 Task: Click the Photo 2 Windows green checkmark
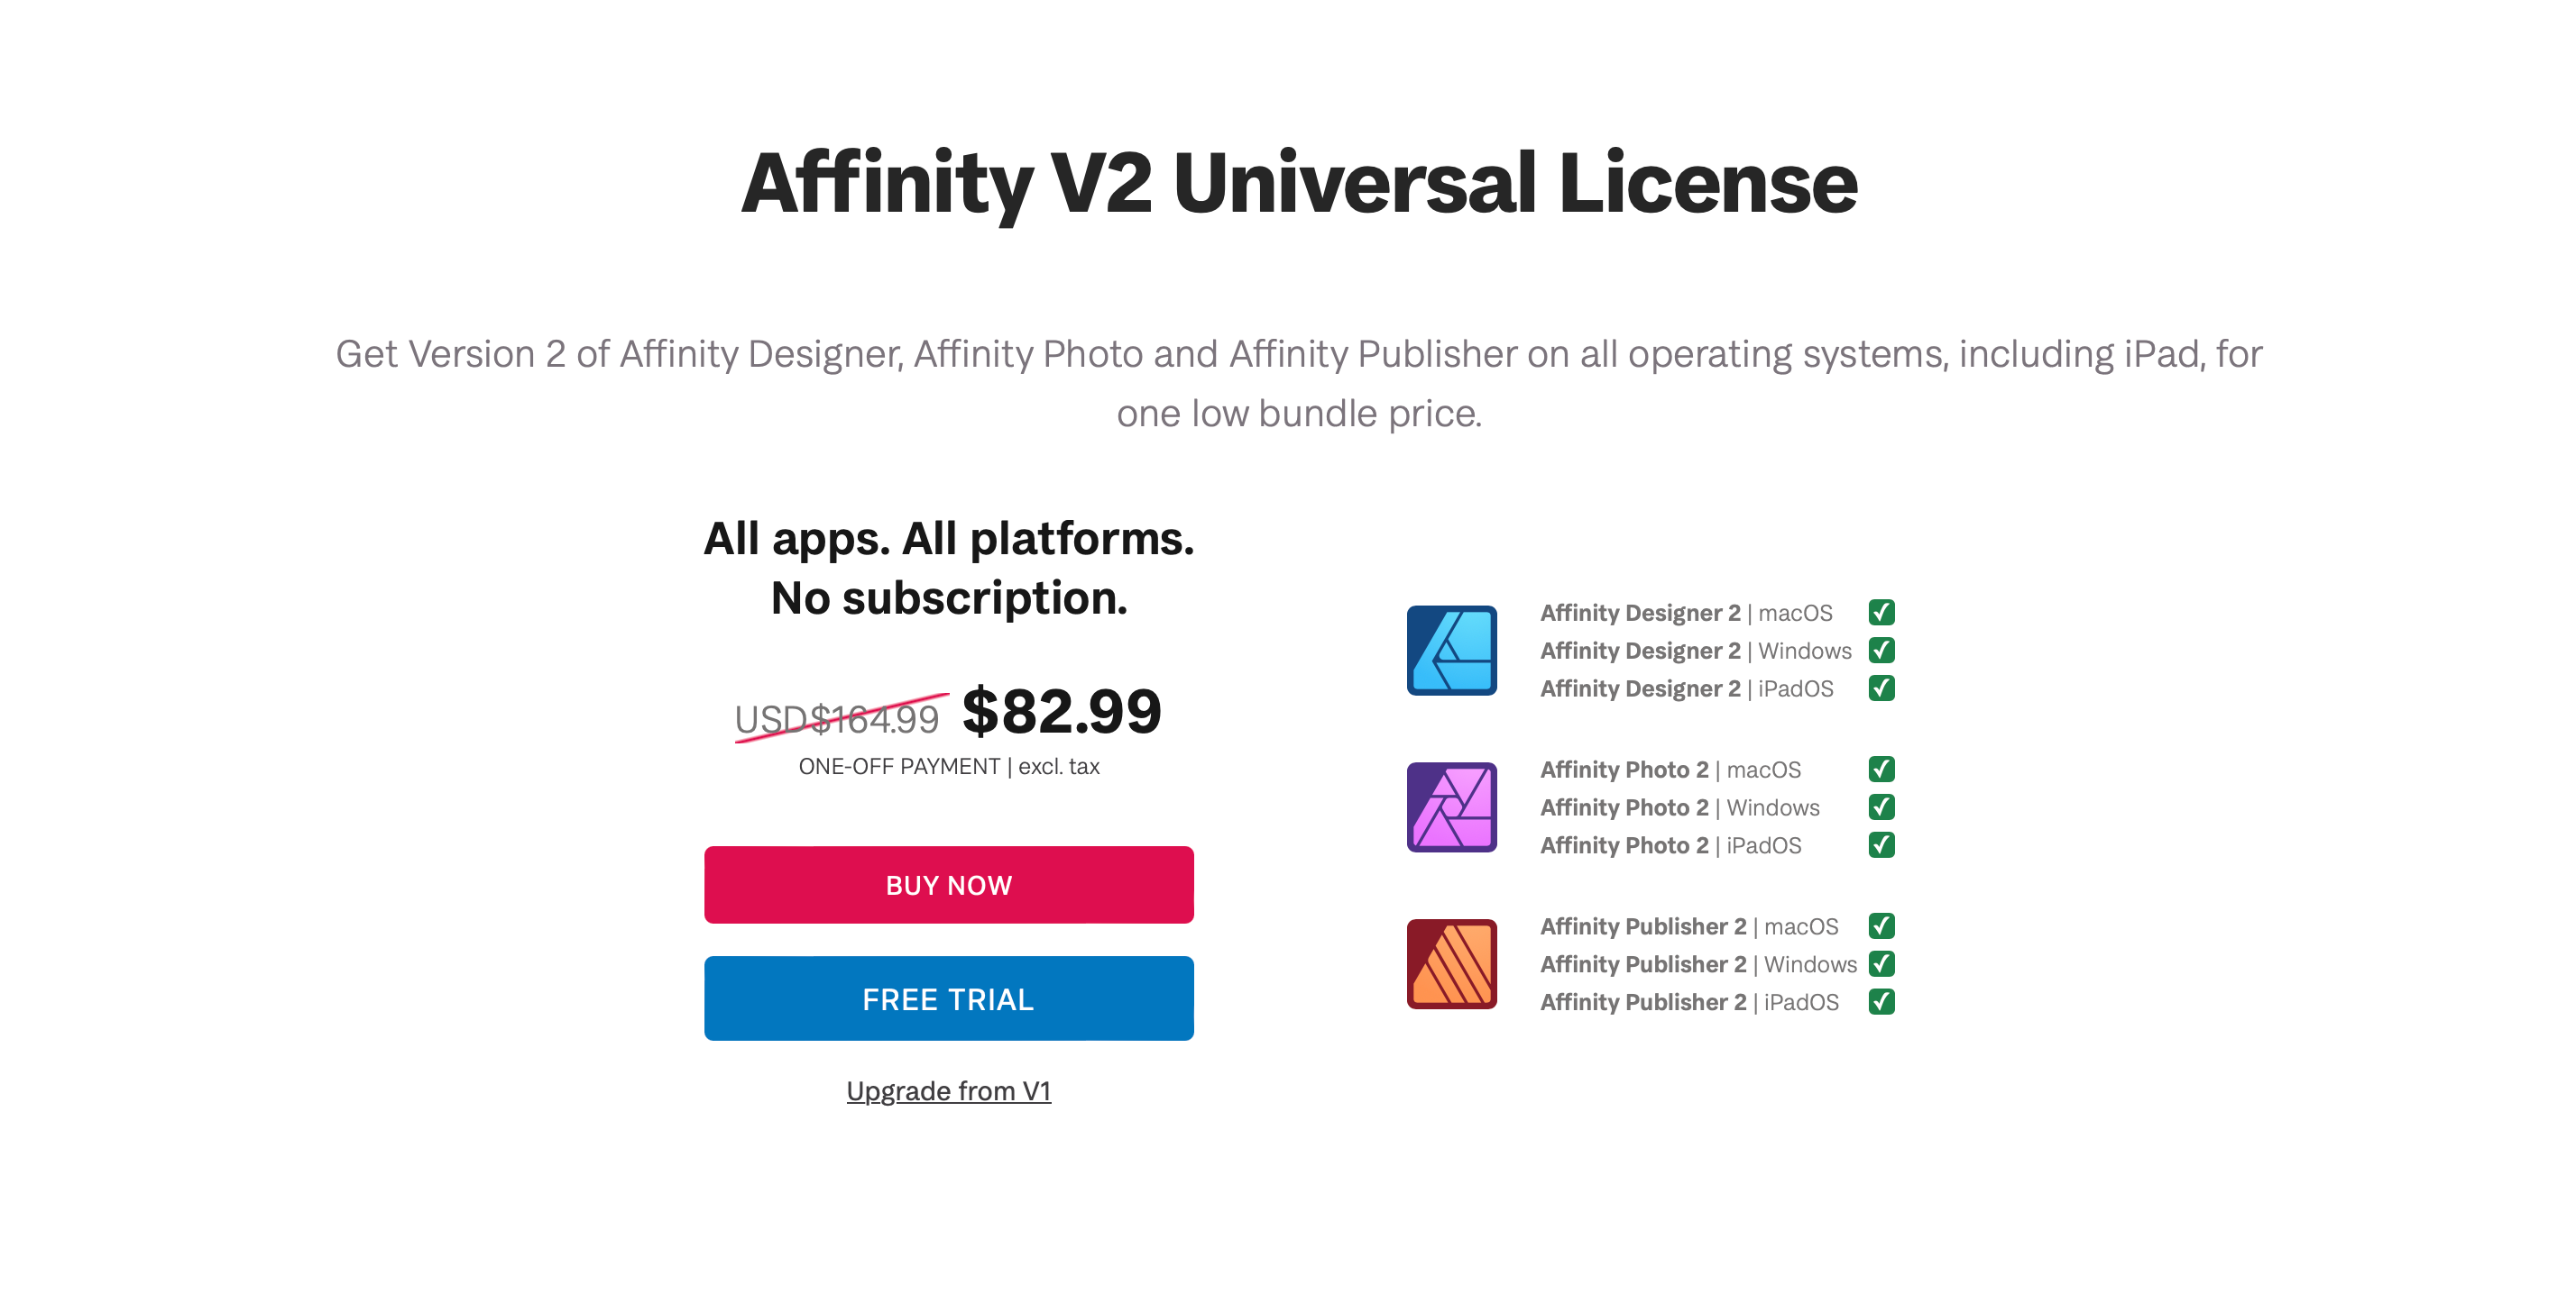1881,807
